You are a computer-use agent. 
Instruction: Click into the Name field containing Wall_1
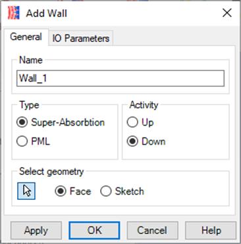pos(120,78)
